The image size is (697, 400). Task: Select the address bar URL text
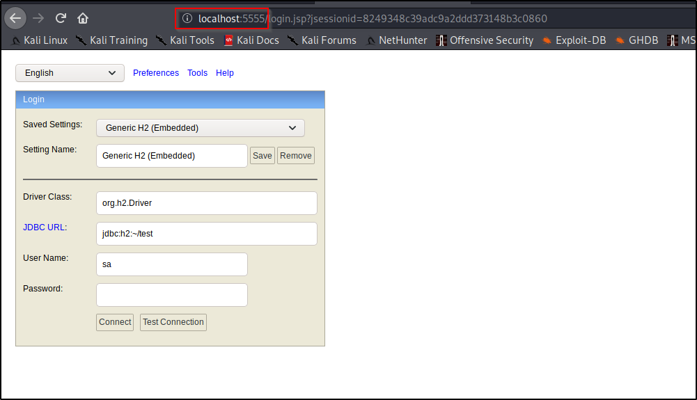click(x=373, y=19)
